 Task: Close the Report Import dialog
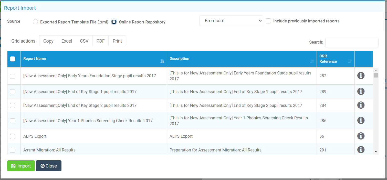point(48,166)
